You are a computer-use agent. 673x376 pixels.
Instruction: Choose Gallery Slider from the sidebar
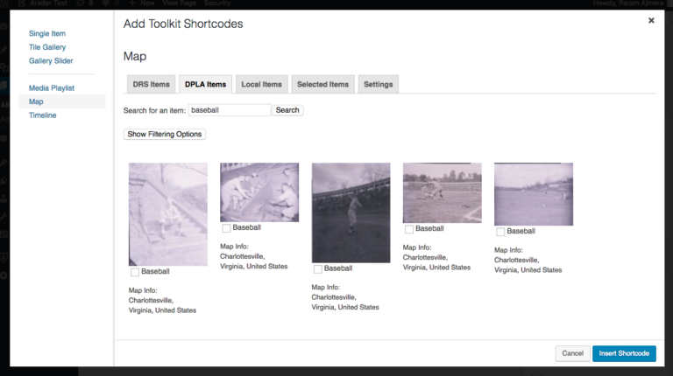click(x=51, y=60)
